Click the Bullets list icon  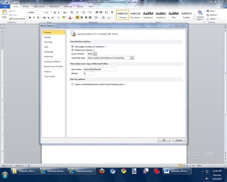click(78, 12)
